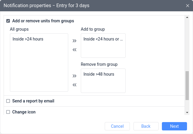This screenshot has height=134, width=193.
Task: Click the move-left arrows beside Remove from group
Action: pyautogui.click(x=75, y=85)
